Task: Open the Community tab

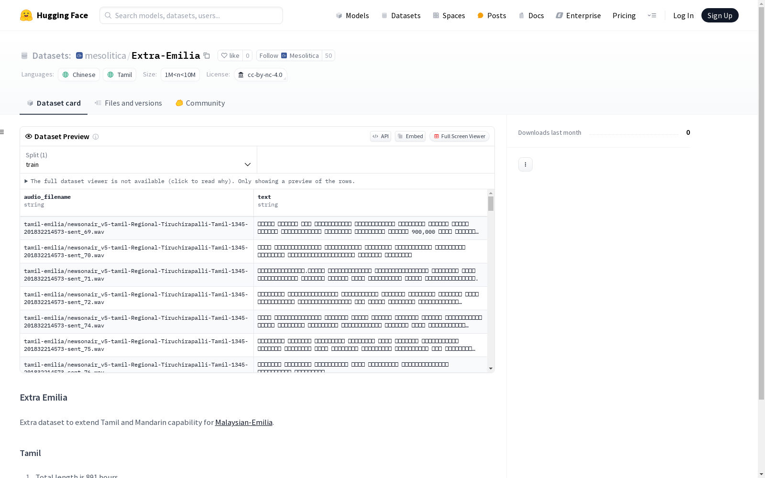Action: (200, 103)
